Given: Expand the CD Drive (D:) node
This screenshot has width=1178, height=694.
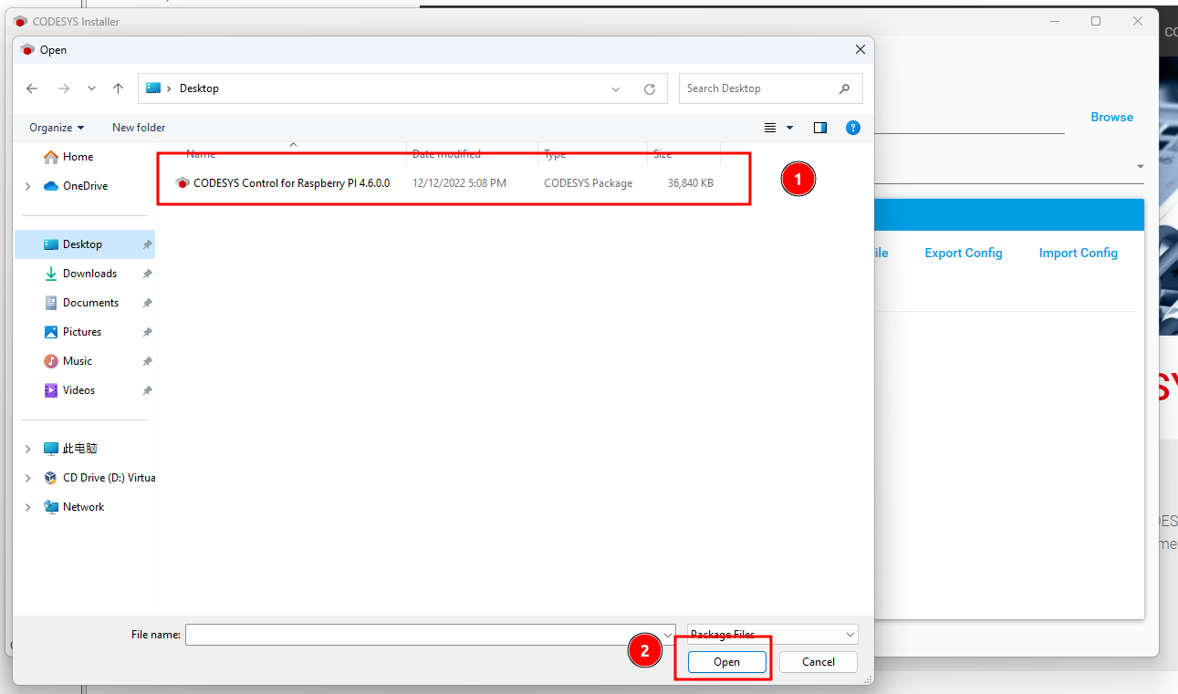Looking at the screenshot, I should (27, 478).
